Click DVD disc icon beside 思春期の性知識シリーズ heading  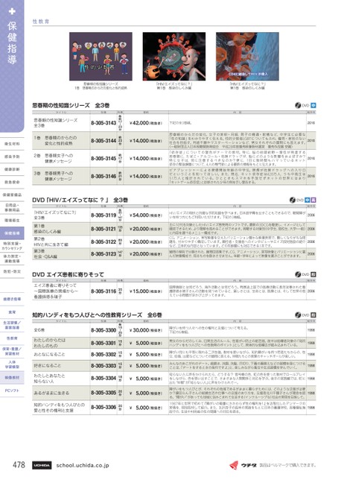pos(298,105)
